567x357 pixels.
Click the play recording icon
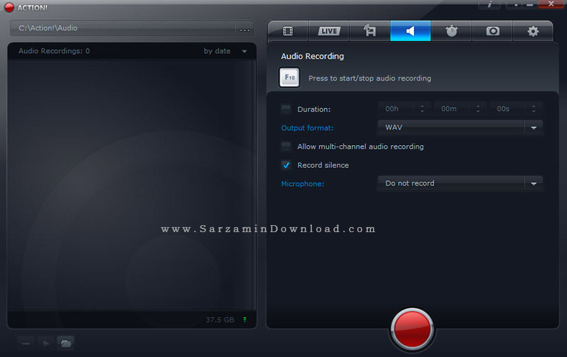point(46,343)
